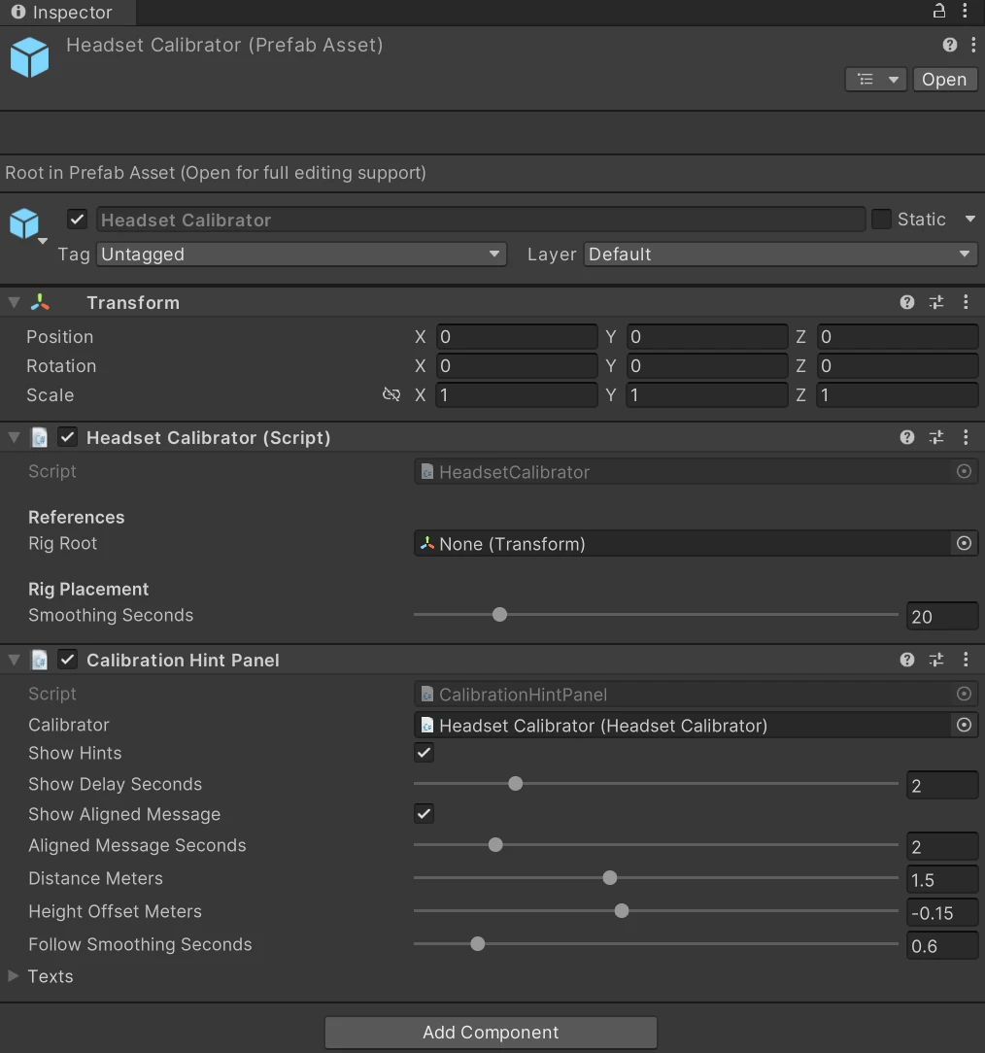Click the Position X input field

[517, 336]
